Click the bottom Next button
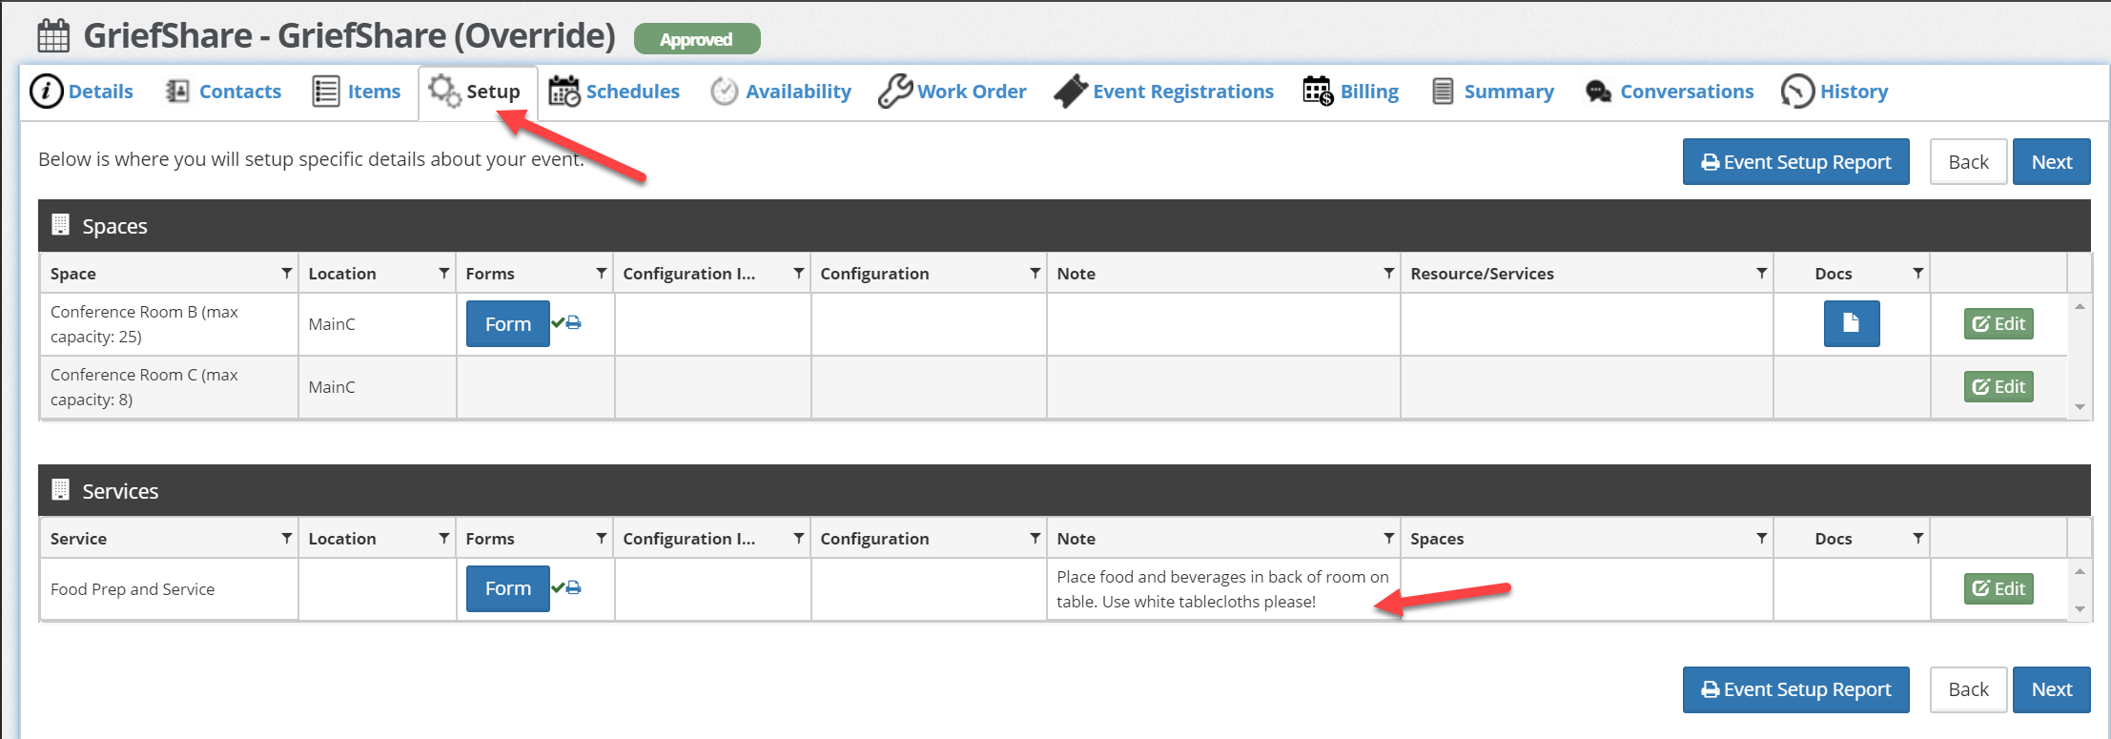 (x=2051, y=689)
